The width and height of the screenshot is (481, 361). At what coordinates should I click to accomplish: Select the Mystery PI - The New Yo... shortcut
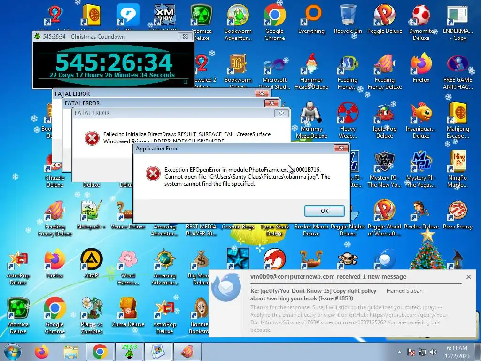384,169
